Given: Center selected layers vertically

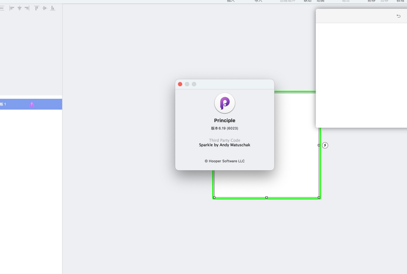Looking at the screenshot, I should (45, 8).
